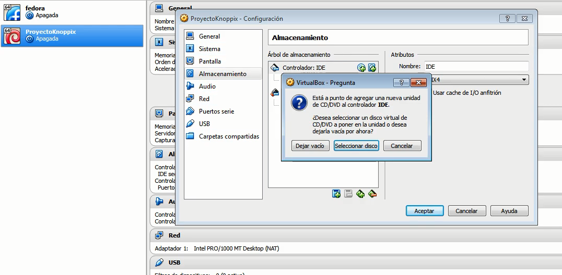Click help button in Pregunta dialog title bar
The height and width of the screenshot is (275, 562).
(x=402, y=83)
